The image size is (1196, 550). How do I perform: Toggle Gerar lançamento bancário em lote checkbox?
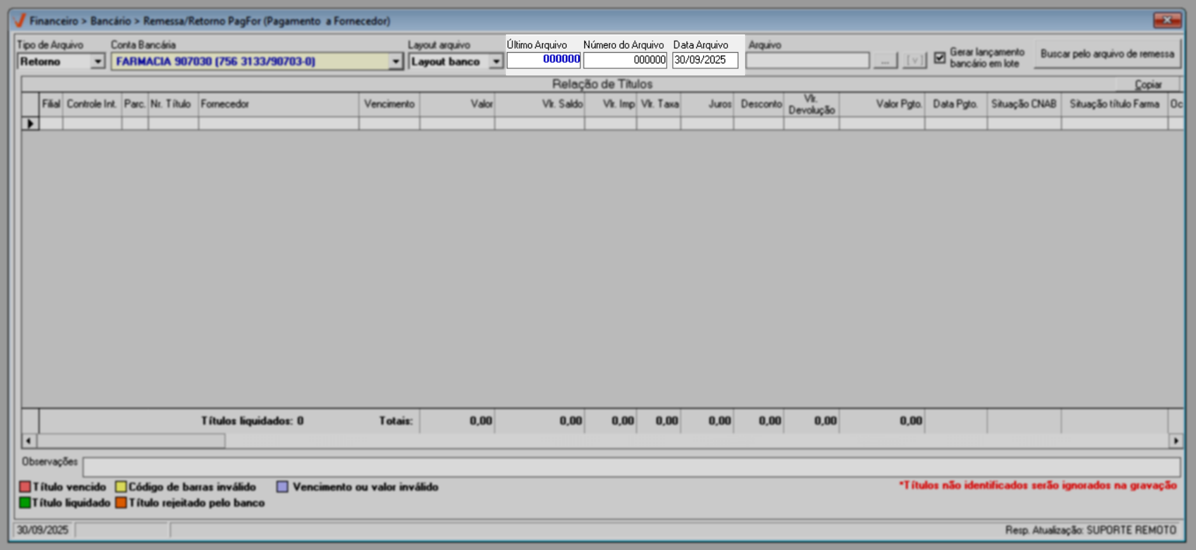(939, 58)
